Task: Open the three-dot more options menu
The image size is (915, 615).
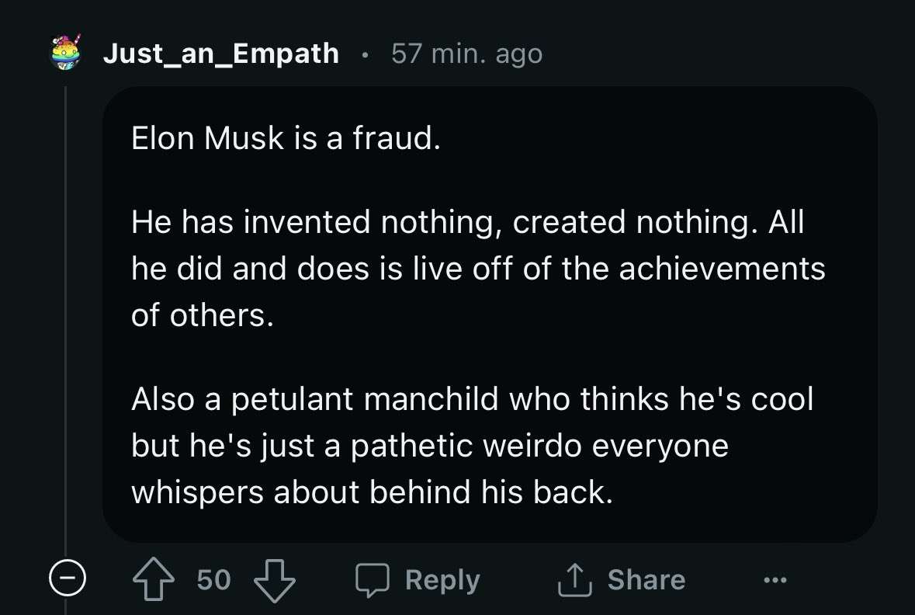Action: click(775, 580)
